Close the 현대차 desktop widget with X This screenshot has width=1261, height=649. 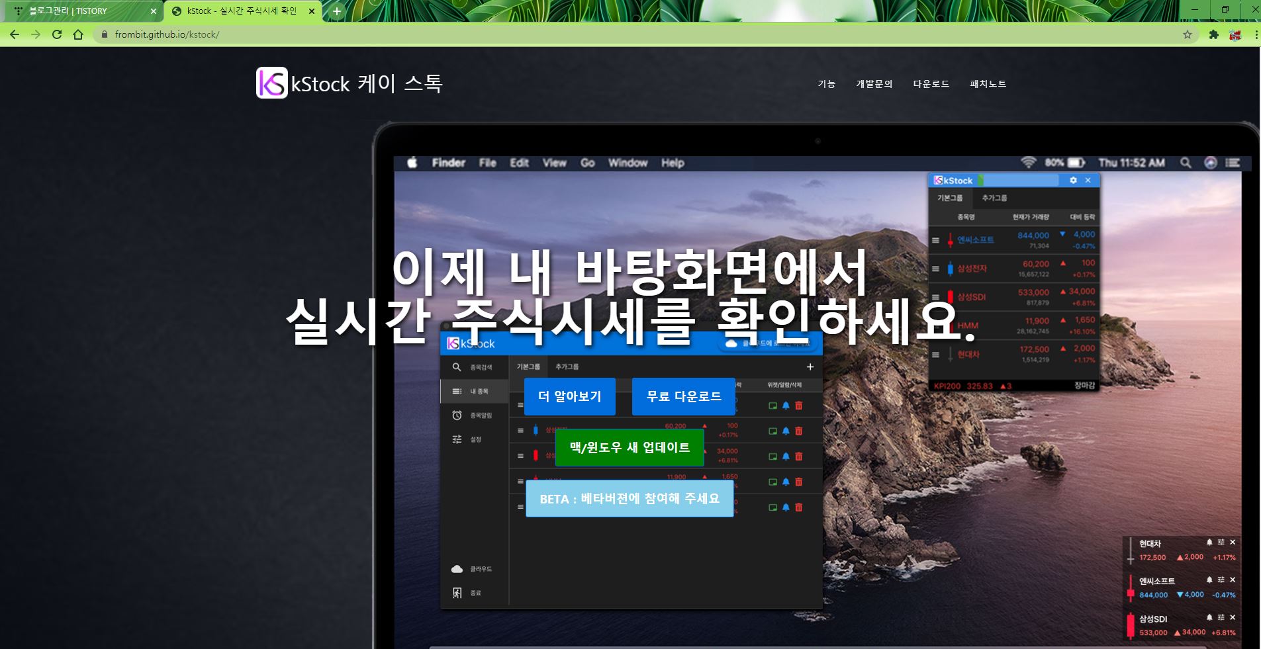tap(1233, 542)
